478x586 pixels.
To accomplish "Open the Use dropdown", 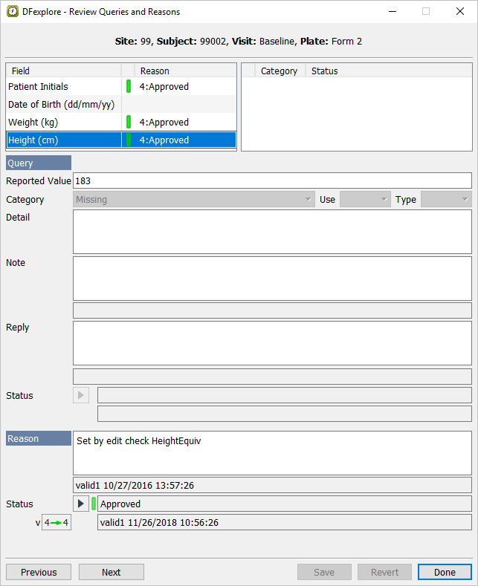I will (364, 200).
